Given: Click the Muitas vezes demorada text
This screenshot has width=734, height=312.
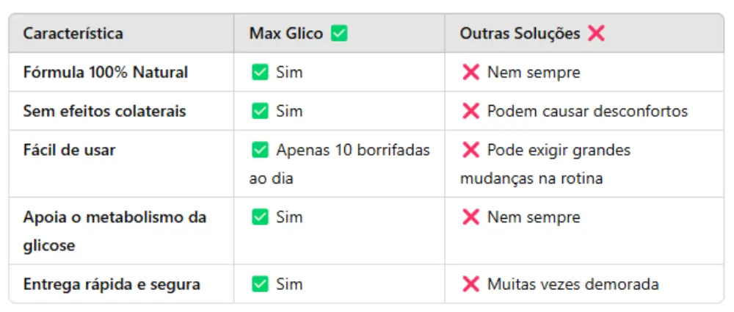Looking at the screenshot, I should [573, 284].
